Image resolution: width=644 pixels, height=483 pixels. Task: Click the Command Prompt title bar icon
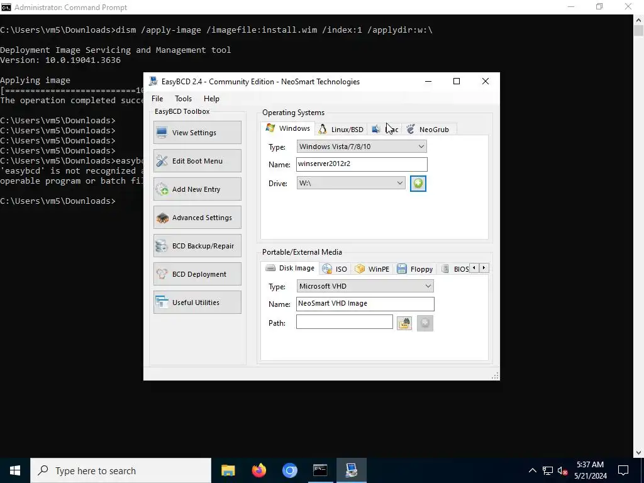pos(6,7)
